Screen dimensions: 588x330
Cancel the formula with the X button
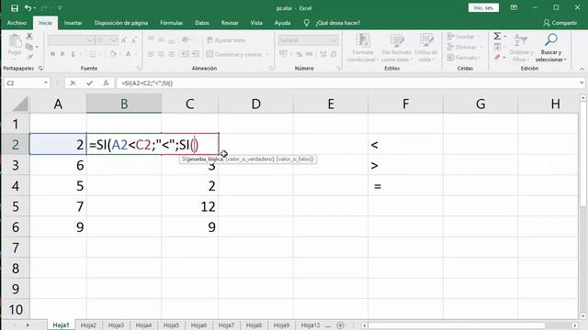click(x=73, y=83)
